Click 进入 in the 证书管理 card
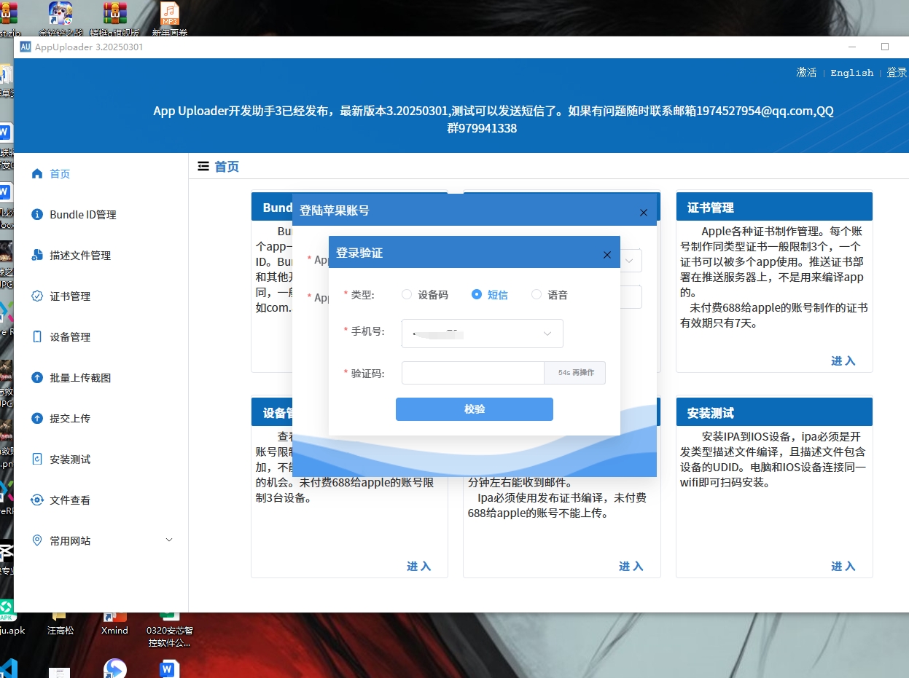Image resolution: width=909 pixels, height=678 pixels. tap(843, 361)
